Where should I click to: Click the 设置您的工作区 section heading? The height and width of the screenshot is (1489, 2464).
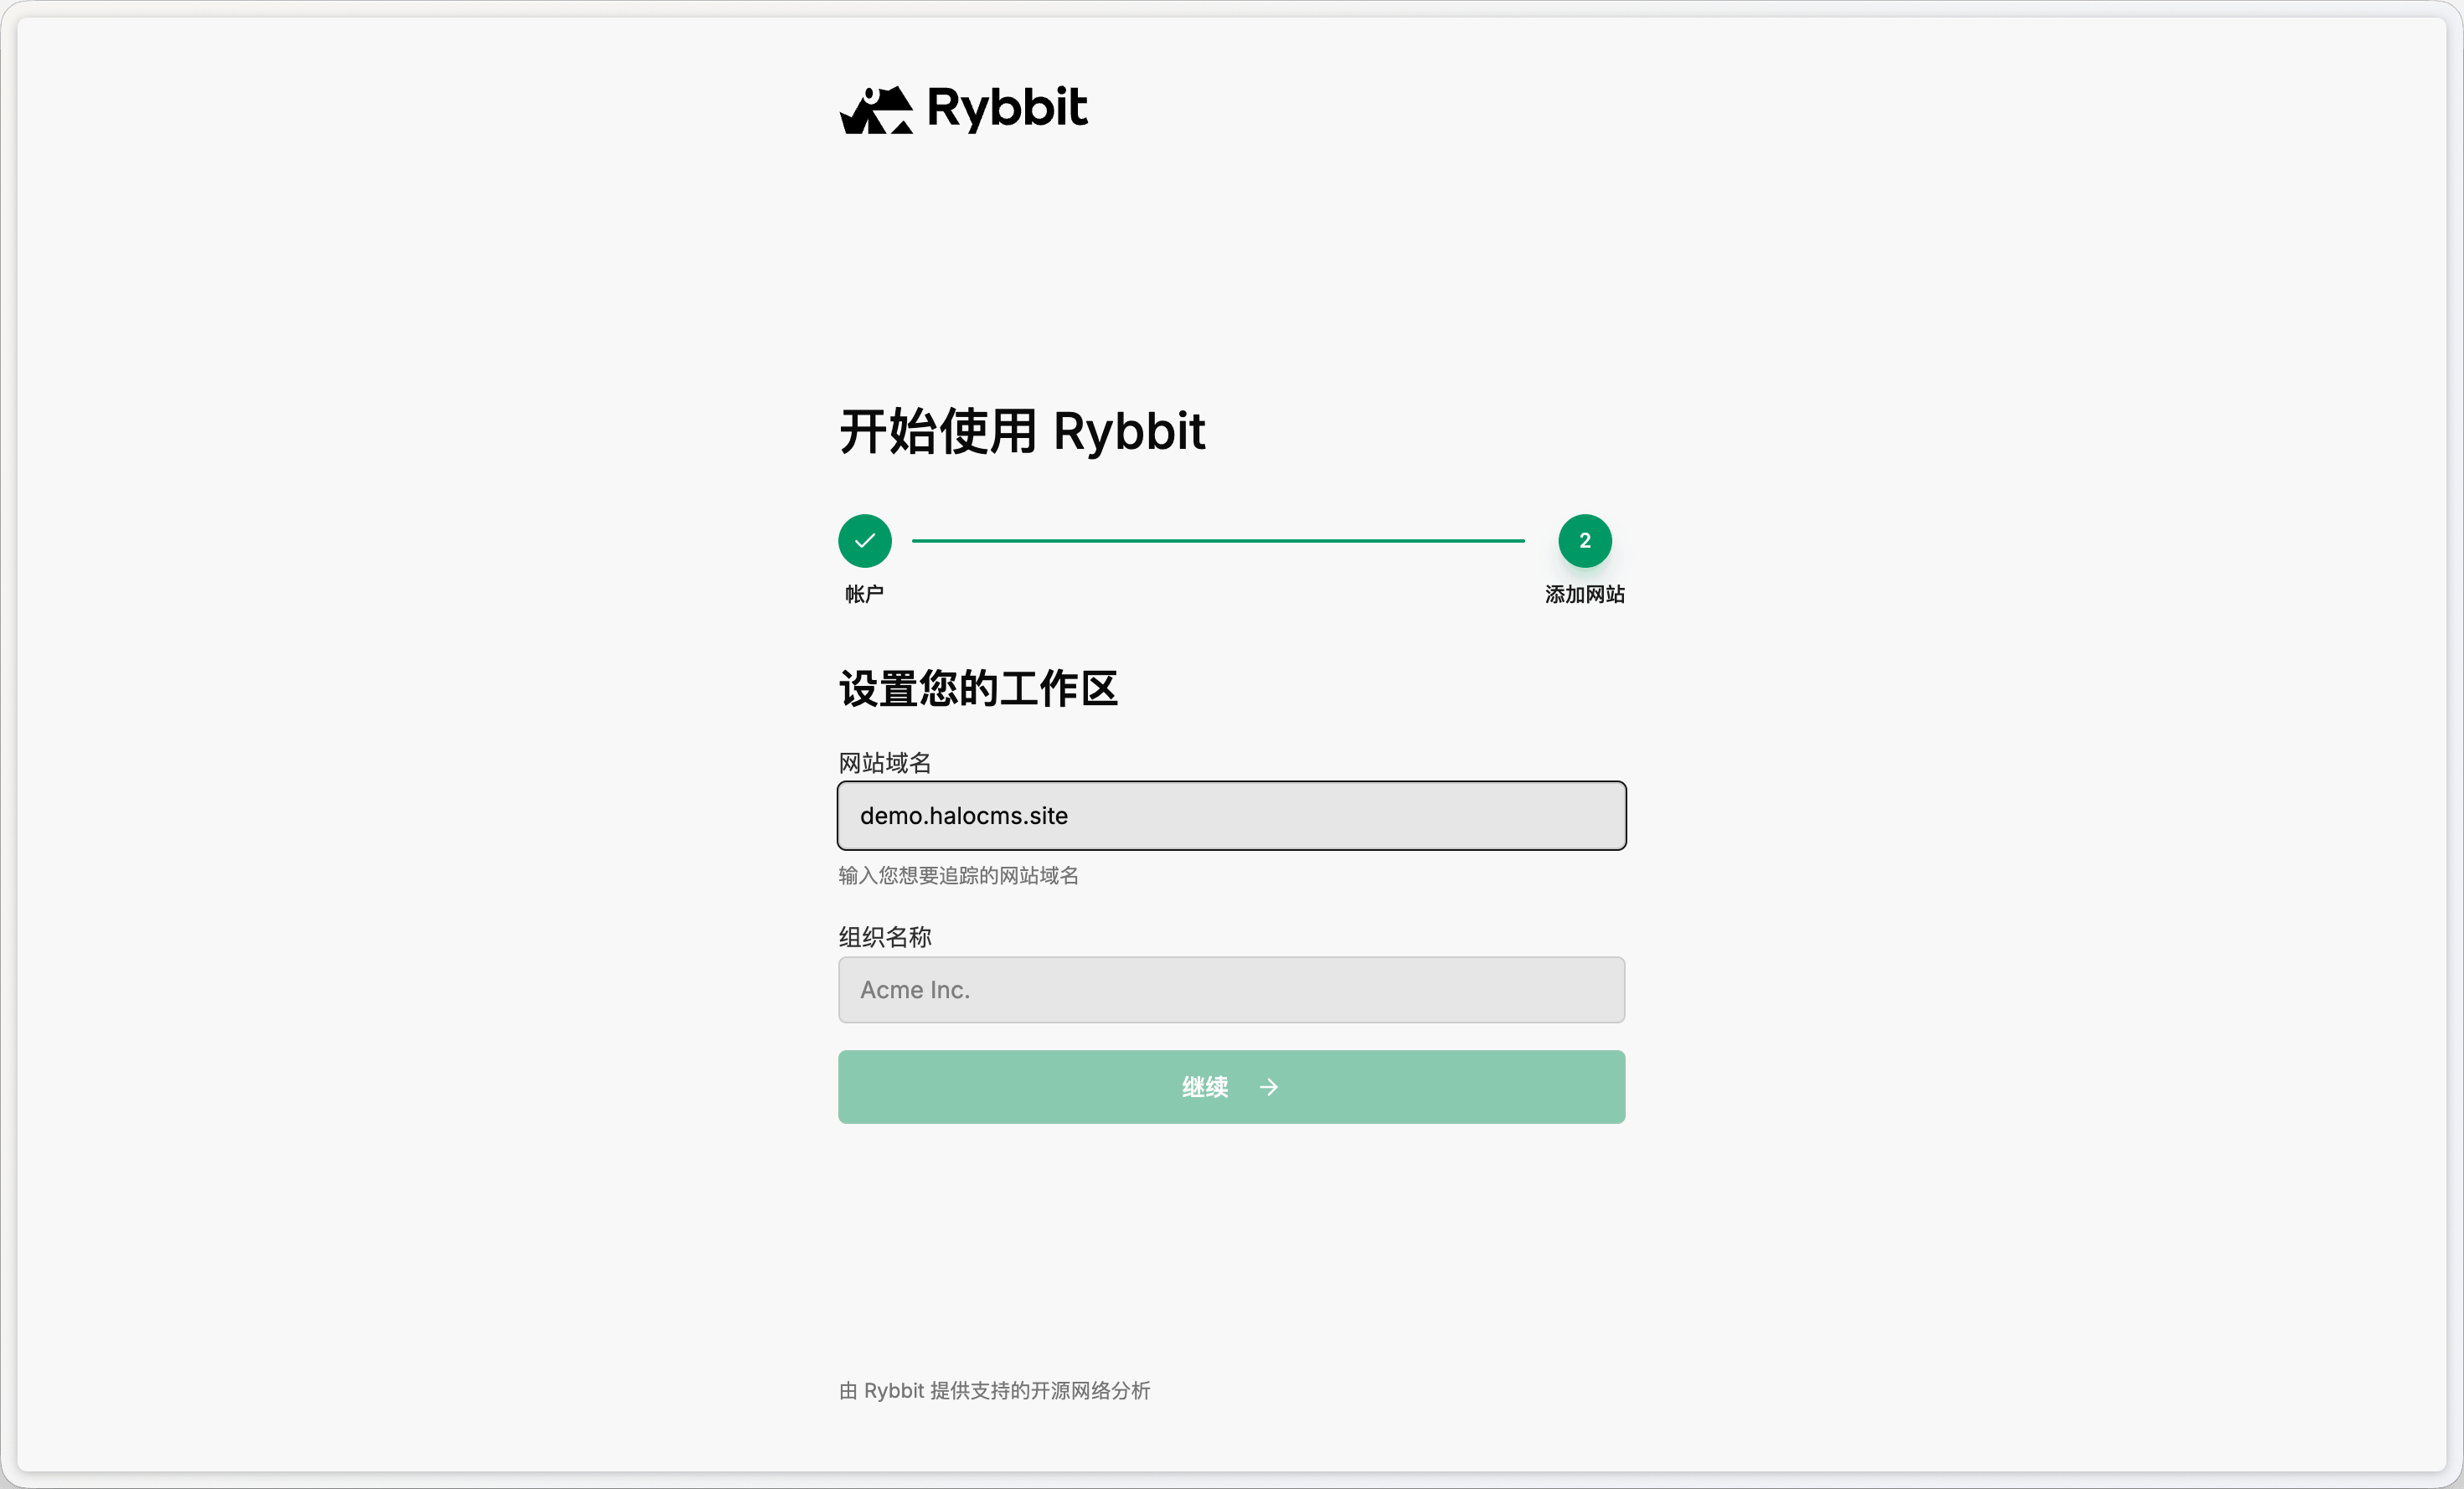pos(978,689)
